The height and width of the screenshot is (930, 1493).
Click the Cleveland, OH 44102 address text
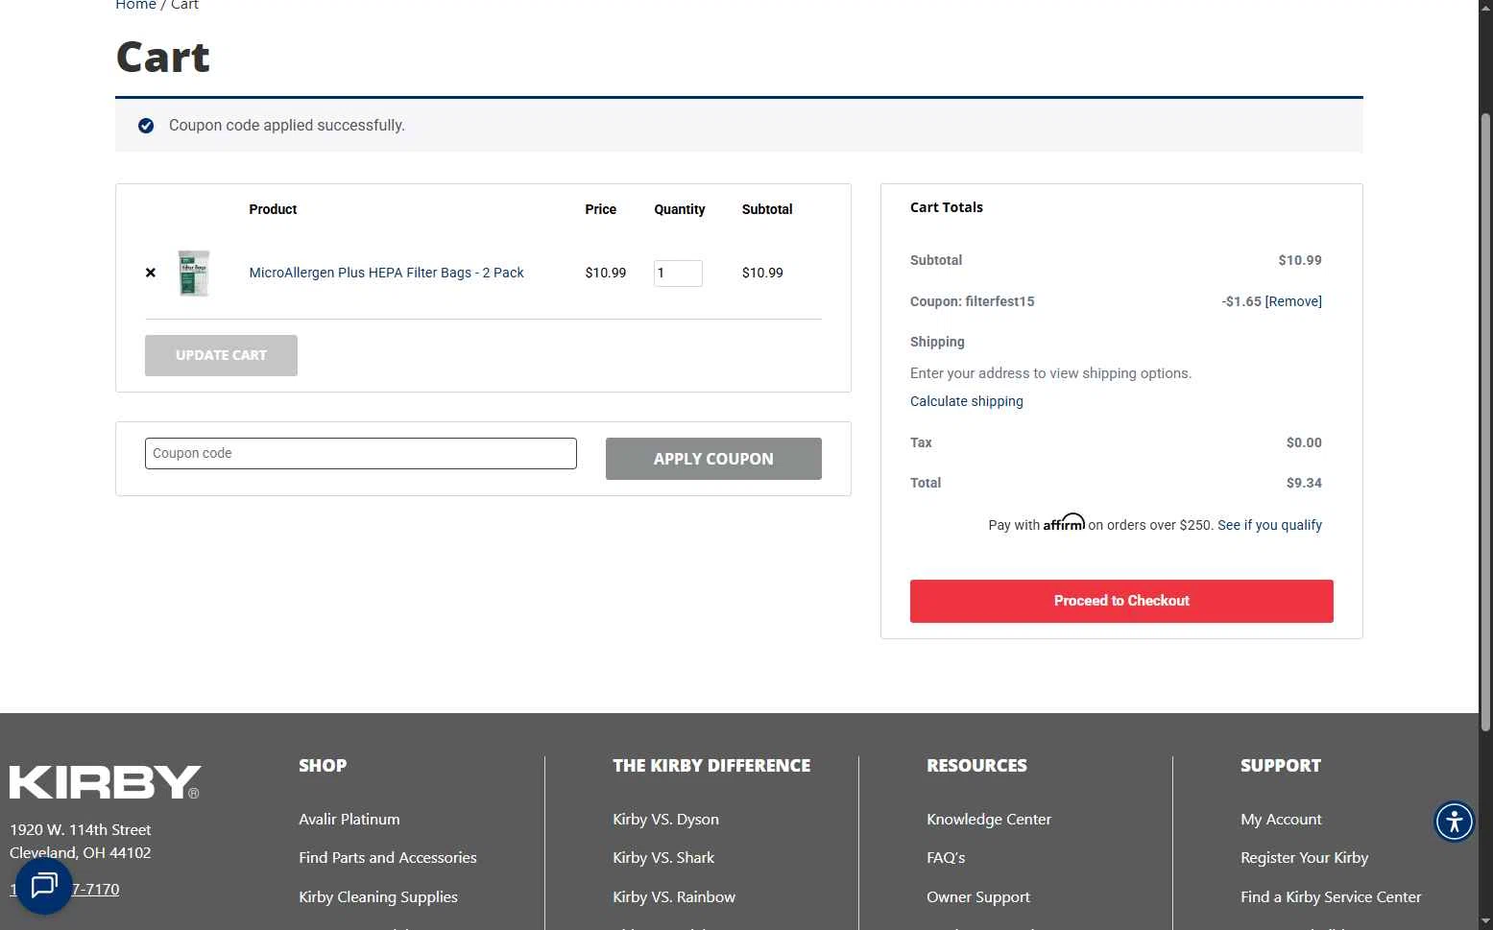tap(81, 852)
